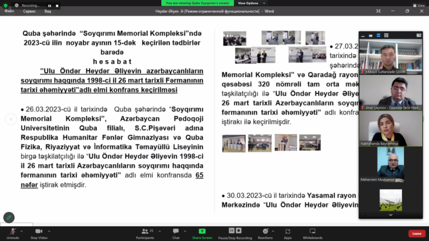This screenshot has width=429, height=241.
Task: Show more participants with down chevron
Action: click(x=391, y=215)
